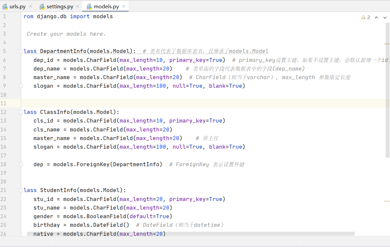Jump to previous highlighted error arrow
The height and width of the screenshot is (247, 390).
click(376, 18)
